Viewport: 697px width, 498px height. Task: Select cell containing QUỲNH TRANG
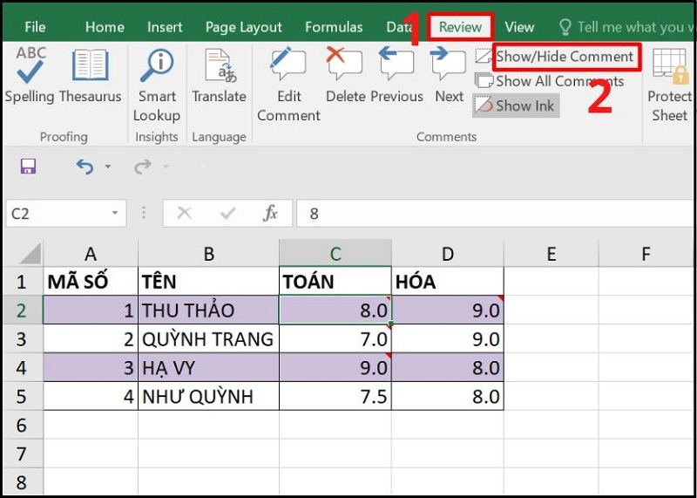(208, 338)
